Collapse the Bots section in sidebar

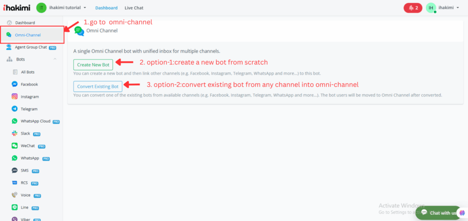pos(55,59)
